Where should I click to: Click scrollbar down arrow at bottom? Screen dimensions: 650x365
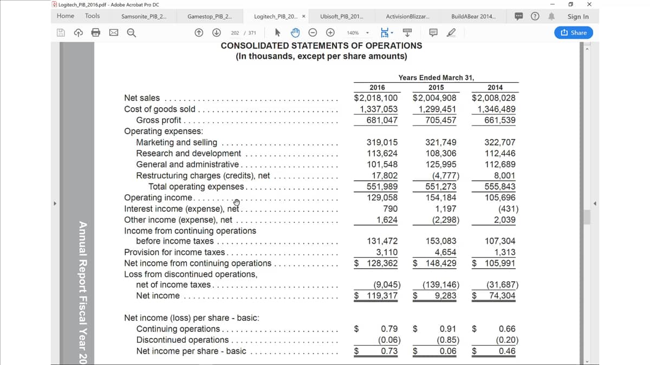pyautogui.click(x=587, y=361)
